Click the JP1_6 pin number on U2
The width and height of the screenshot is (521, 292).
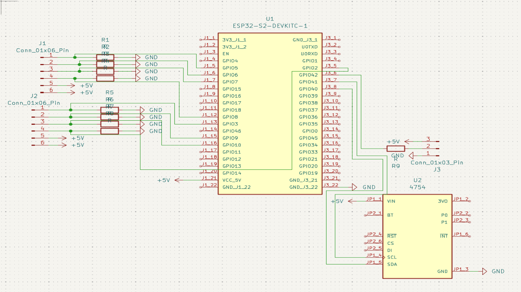coord(461,234)
